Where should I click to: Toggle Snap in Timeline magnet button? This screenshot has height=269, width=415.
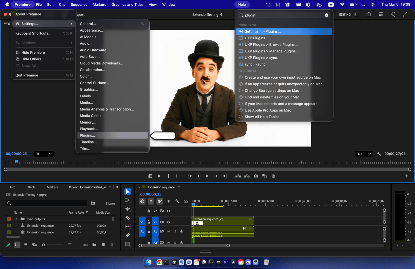click(x=151, y=201)
